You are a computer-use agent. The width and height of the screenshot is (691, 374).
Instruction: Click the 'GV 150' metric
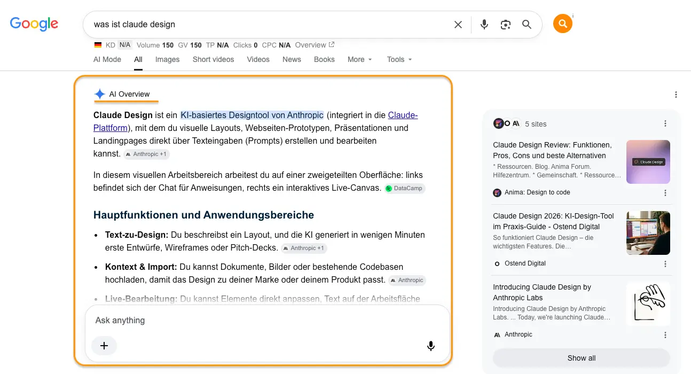(190, 45)
